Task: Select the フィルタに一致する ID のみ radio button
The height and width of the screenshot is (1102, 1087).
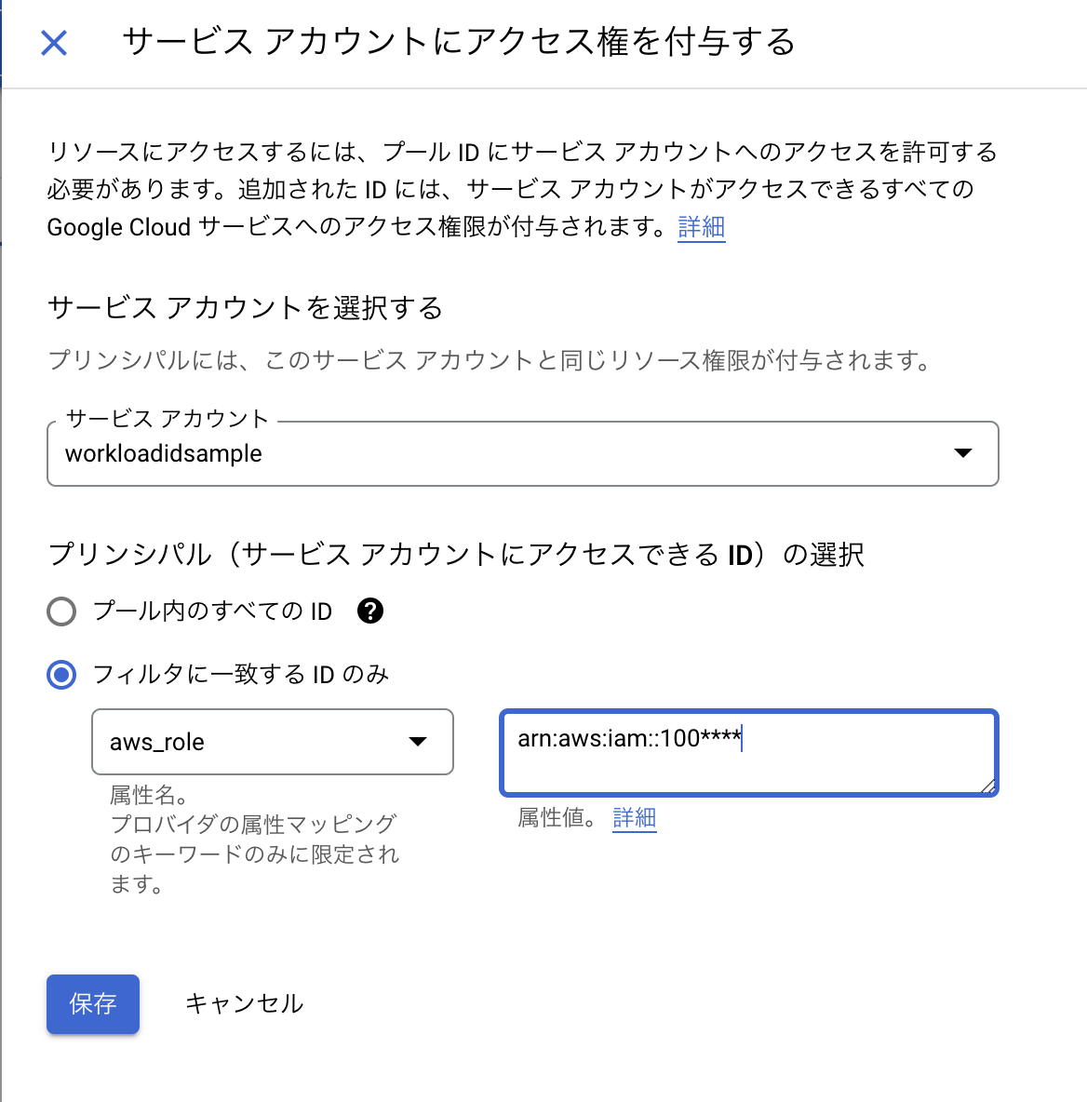Action: [x=60, y=674]
